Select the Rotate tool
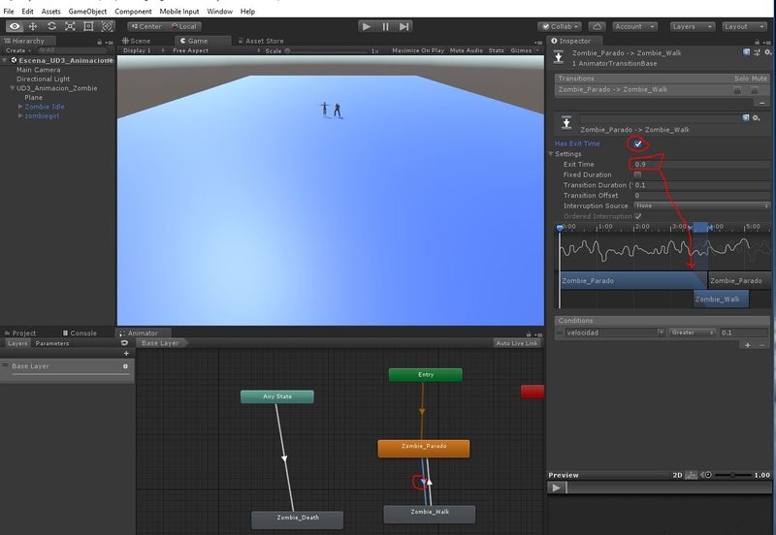This screenshot has height=535, width=776. coord(51,27)
